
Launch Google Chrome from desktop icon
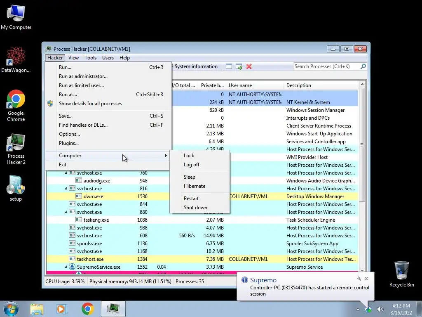(x=16, y=105)
